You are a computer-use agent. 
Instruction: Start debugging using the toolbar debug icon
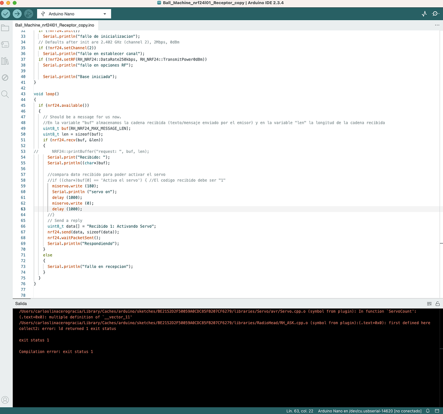[x=28, y=14]
